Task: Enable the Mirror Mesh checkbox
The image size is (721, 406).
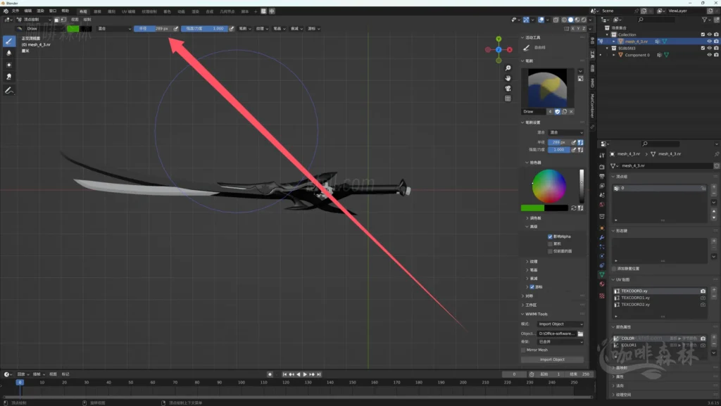Action: click(x=523, y=350)
